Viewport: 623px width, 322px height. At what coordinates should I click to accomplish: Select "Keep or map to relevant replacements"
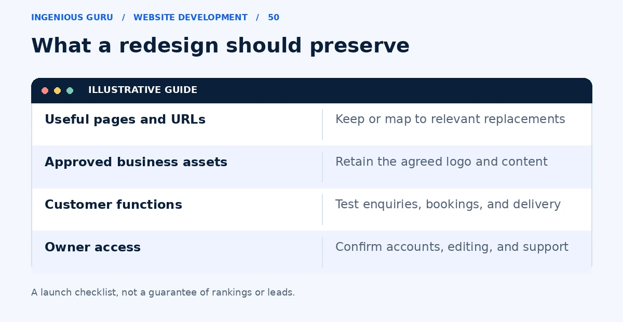coord(450,119)
